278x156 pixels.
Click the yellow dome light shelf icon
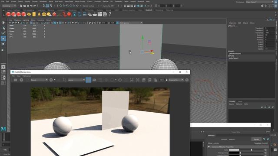pos(44,14)
